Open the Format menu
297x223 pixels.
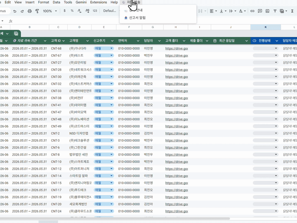(x=44, y=2)
